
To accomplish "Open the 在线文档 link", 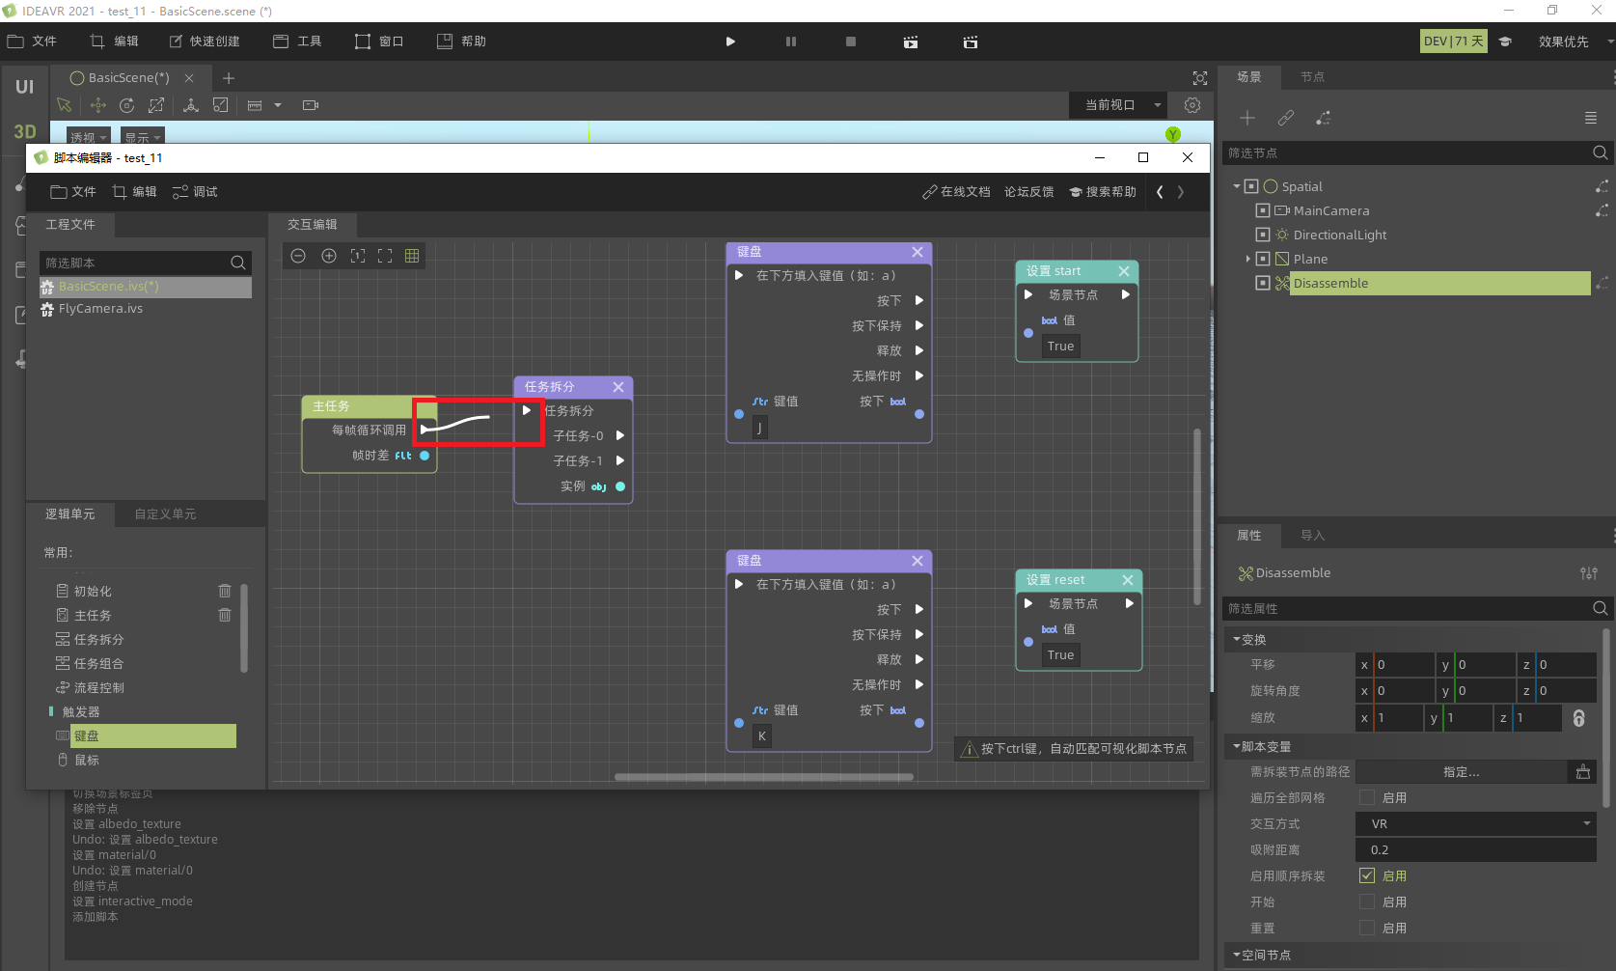I will (x=956, y=192).
